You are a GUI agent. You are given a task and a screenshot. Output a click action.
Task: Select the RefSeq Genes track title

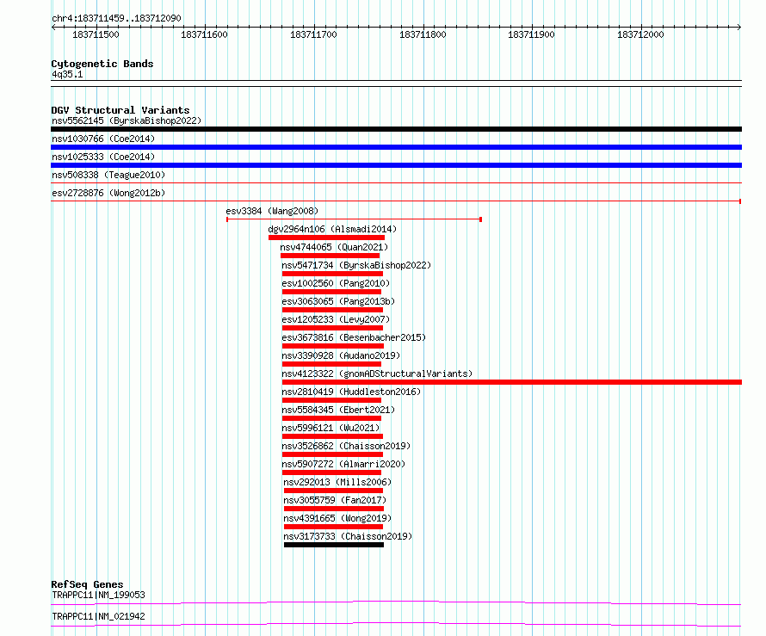pos(87,584)
